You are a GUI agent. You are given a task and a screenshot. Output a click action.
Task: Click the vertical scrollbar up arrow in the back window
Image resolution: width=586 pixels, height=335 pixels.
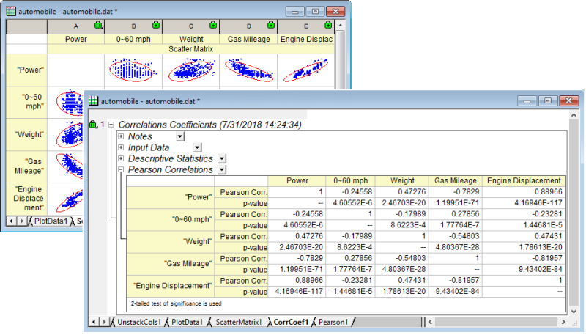340,26
